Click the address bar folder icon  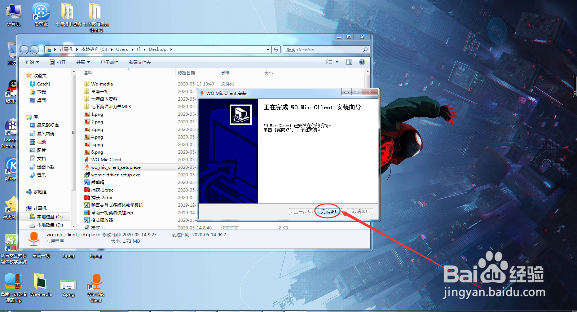pos(48,49)
